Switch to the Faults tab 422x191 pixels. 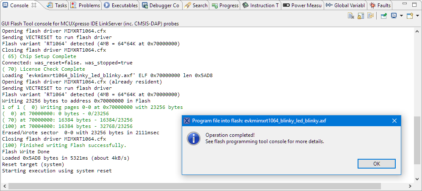(x=380, y=6)
